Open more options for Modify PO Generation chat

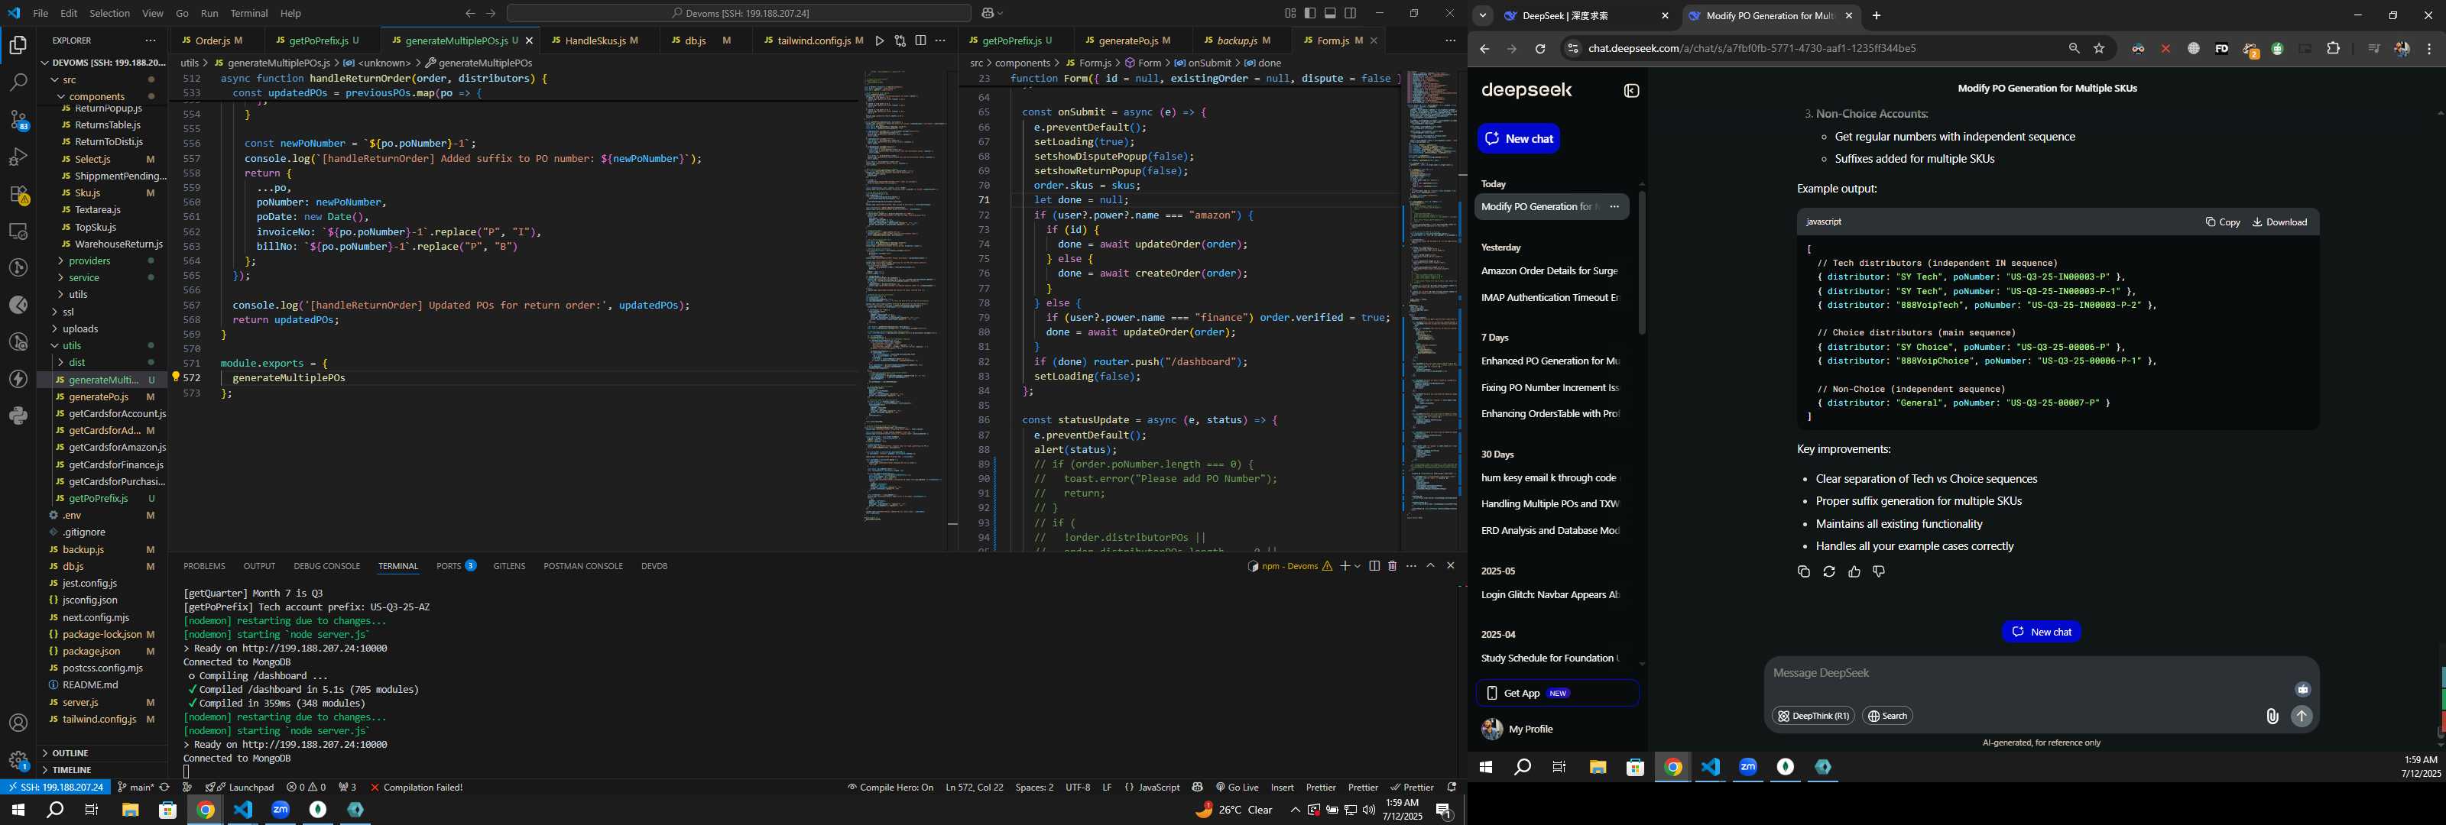pos(1614,207)
